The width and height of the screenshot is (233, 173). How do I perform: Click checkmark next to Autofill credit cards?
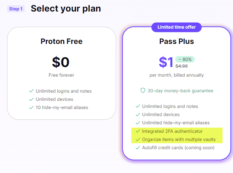point(138,148)
